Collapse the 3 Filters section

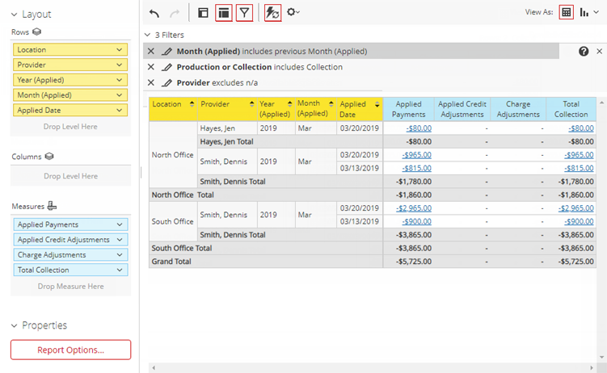(146, 36)
